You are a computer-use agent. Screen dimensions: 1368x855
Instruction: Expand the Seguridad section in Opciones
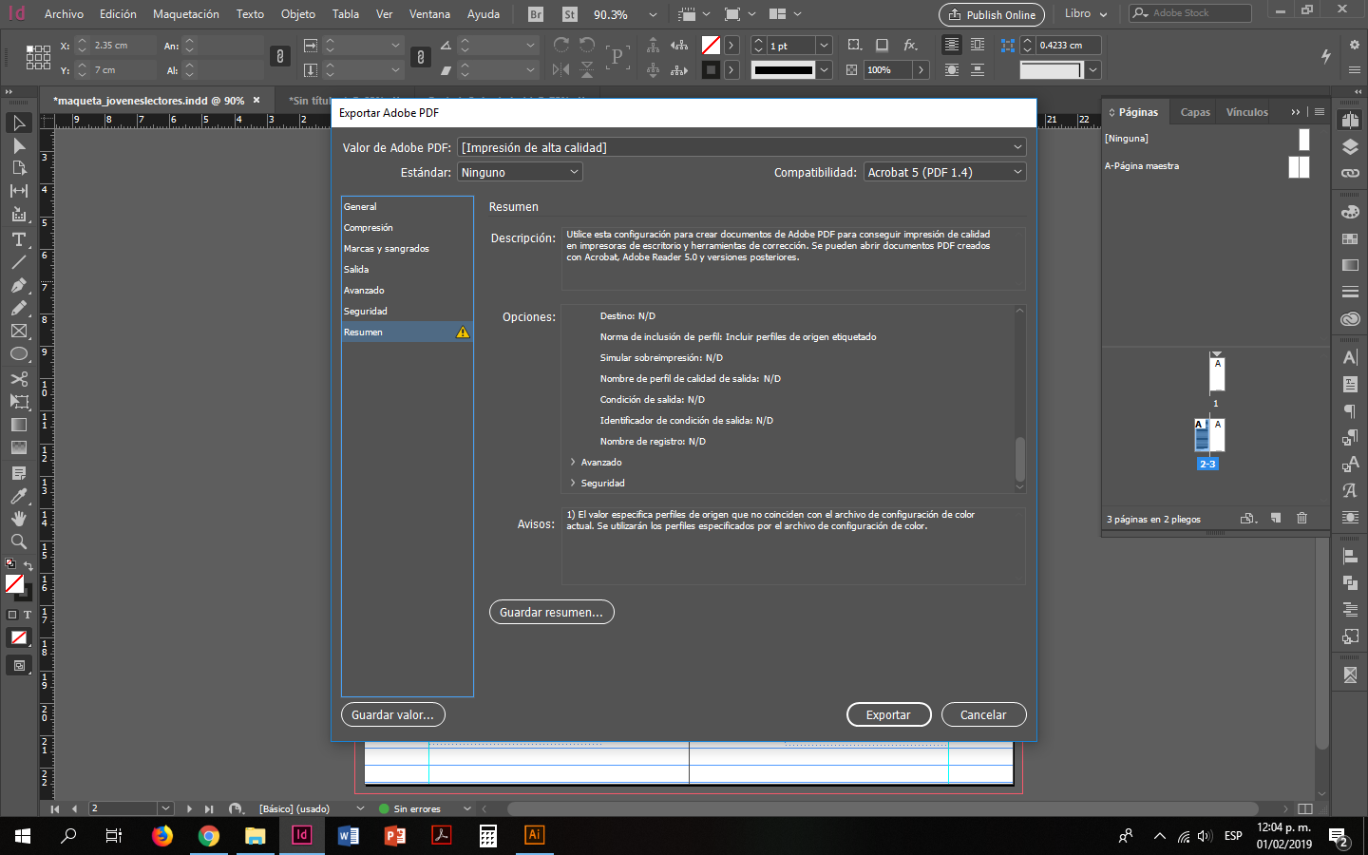[x=573, y=483]
